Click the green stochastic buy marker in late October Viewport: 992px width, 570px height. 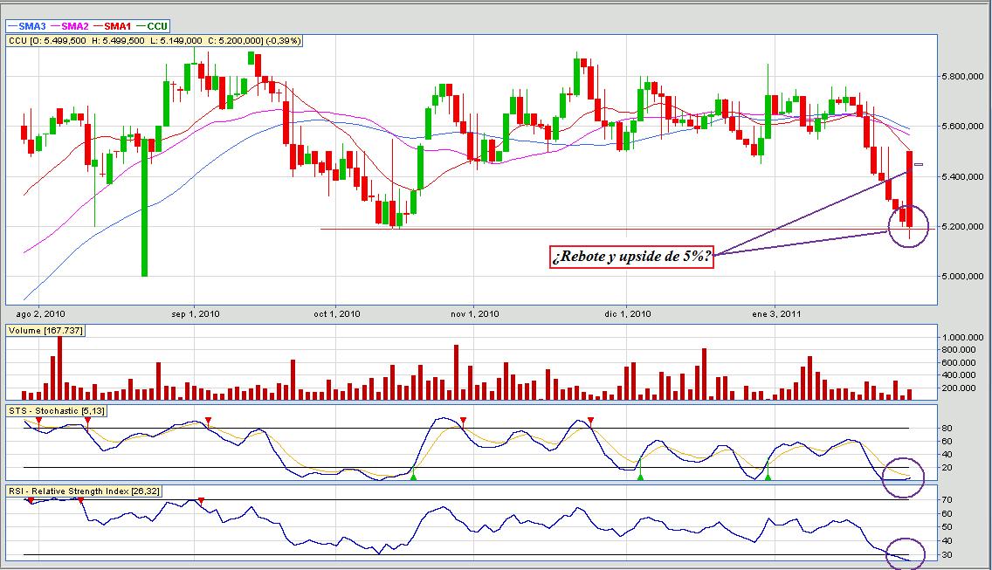pyautogui.click(x=414, y=477)
